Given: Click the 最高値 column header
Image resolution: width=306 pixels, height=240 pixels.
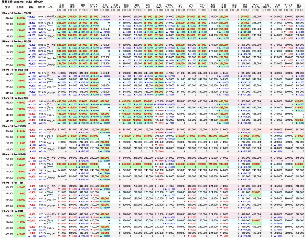Looking at the screenshot, I should click(x=20, y=7).
